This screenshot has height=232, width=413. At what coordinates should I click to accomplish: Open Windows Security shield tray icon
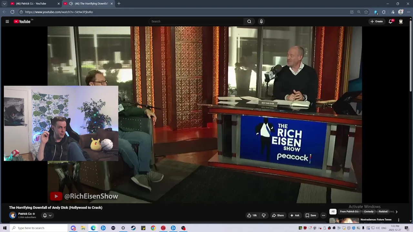pos(344,228)
